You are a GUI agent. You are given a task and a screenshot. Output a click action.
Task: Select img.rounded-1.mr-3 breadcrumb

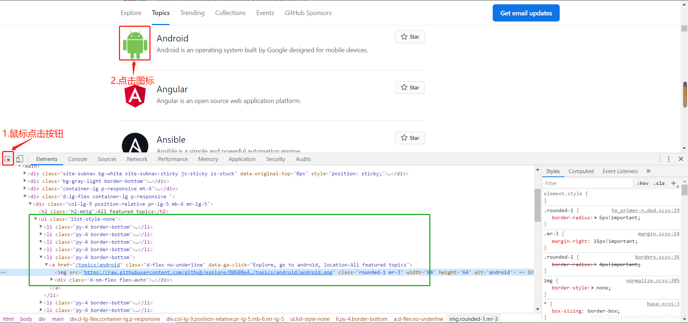point(474,319)
